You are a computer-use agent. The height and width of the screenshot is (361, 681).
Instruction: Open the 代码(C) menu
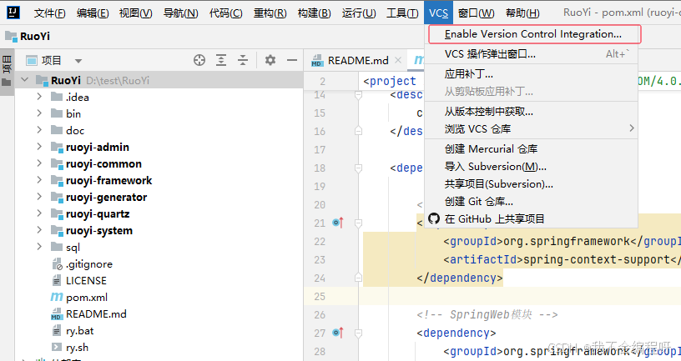point(226,13)
